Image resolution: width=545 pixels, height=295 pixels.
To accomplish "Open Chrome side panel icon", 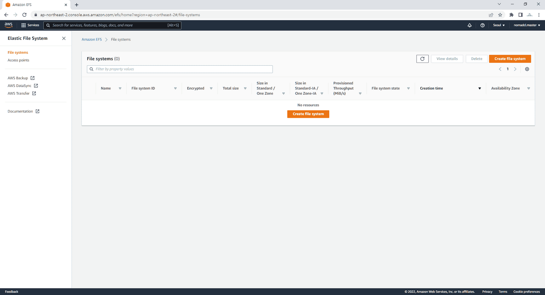I will (520, 14).
